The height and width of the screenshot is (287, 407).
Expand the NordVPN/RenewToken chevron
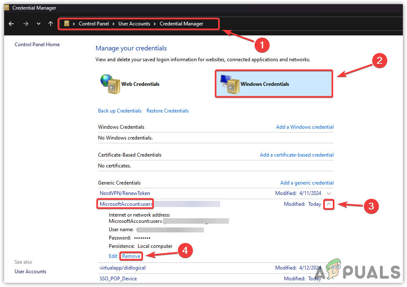pos(329,193)
